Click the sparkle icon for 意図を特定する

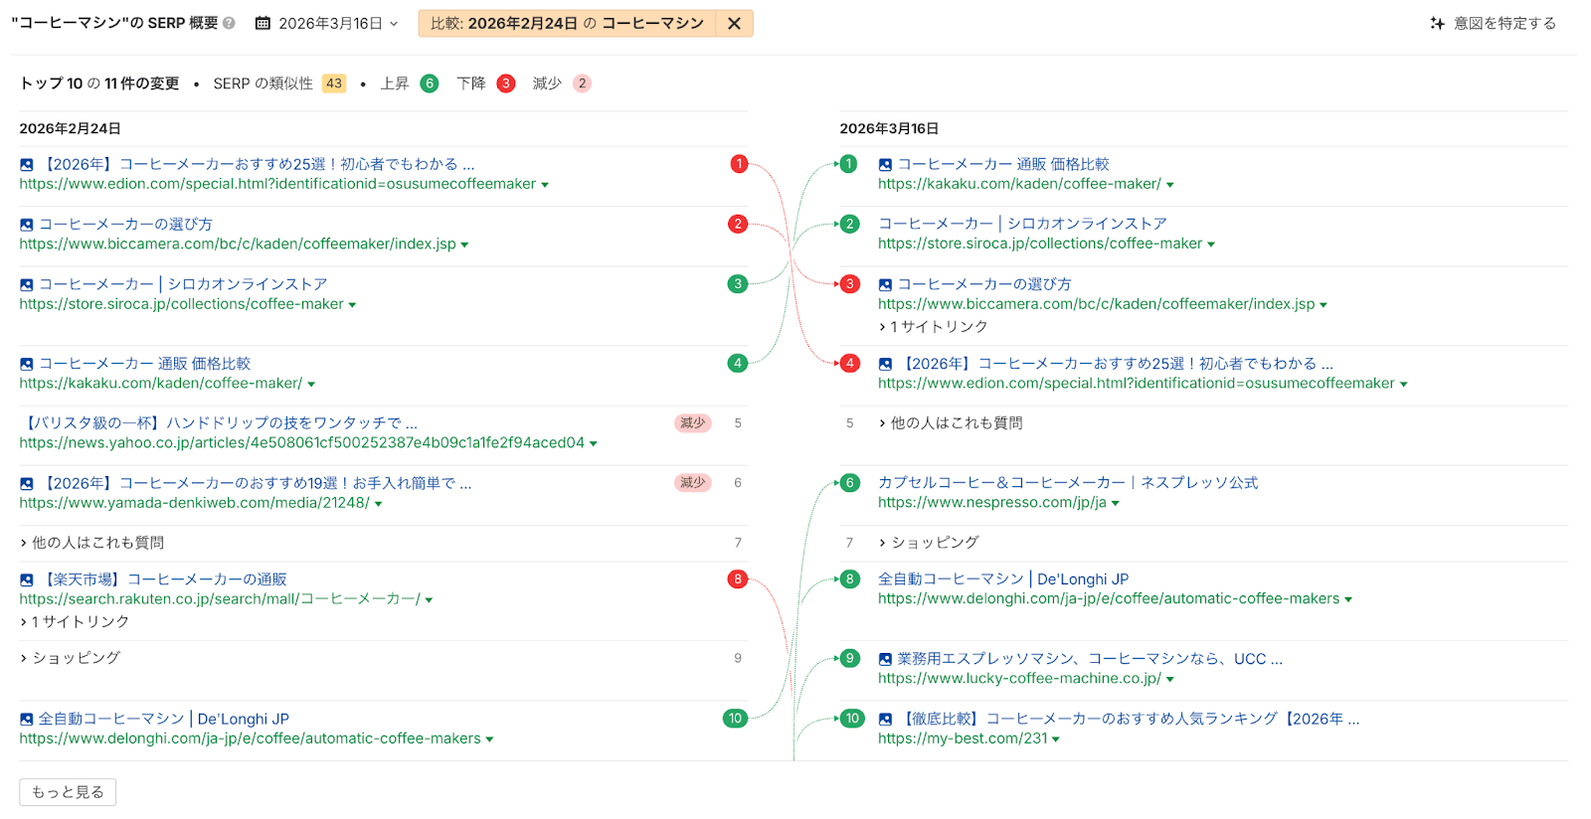(x=1437, y=23)
